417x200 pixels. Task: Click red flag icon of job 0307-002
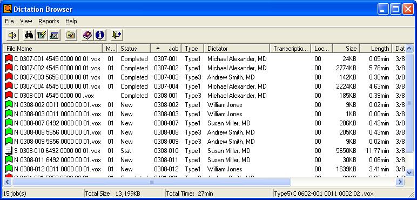click(9, 68)
